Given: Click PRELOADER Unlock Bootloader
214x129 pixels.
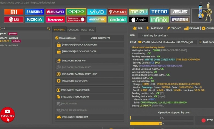Looking at the screenshot, I should (x=90, y=45).
